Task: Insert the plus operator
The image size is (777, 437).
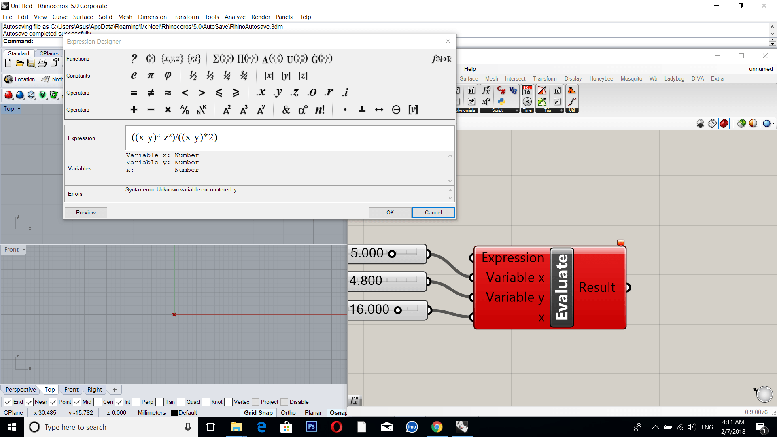Action: tap(134, 110)
